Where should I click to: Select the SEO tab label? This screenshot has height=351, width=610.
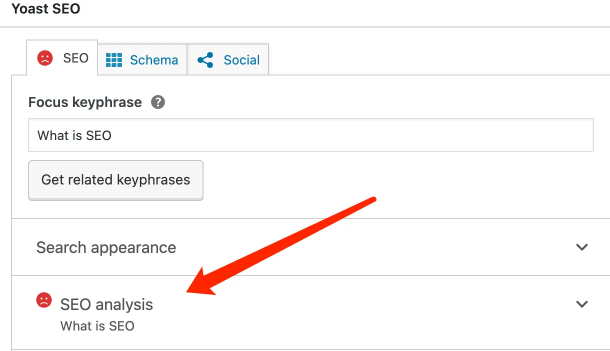coord(75,58)
